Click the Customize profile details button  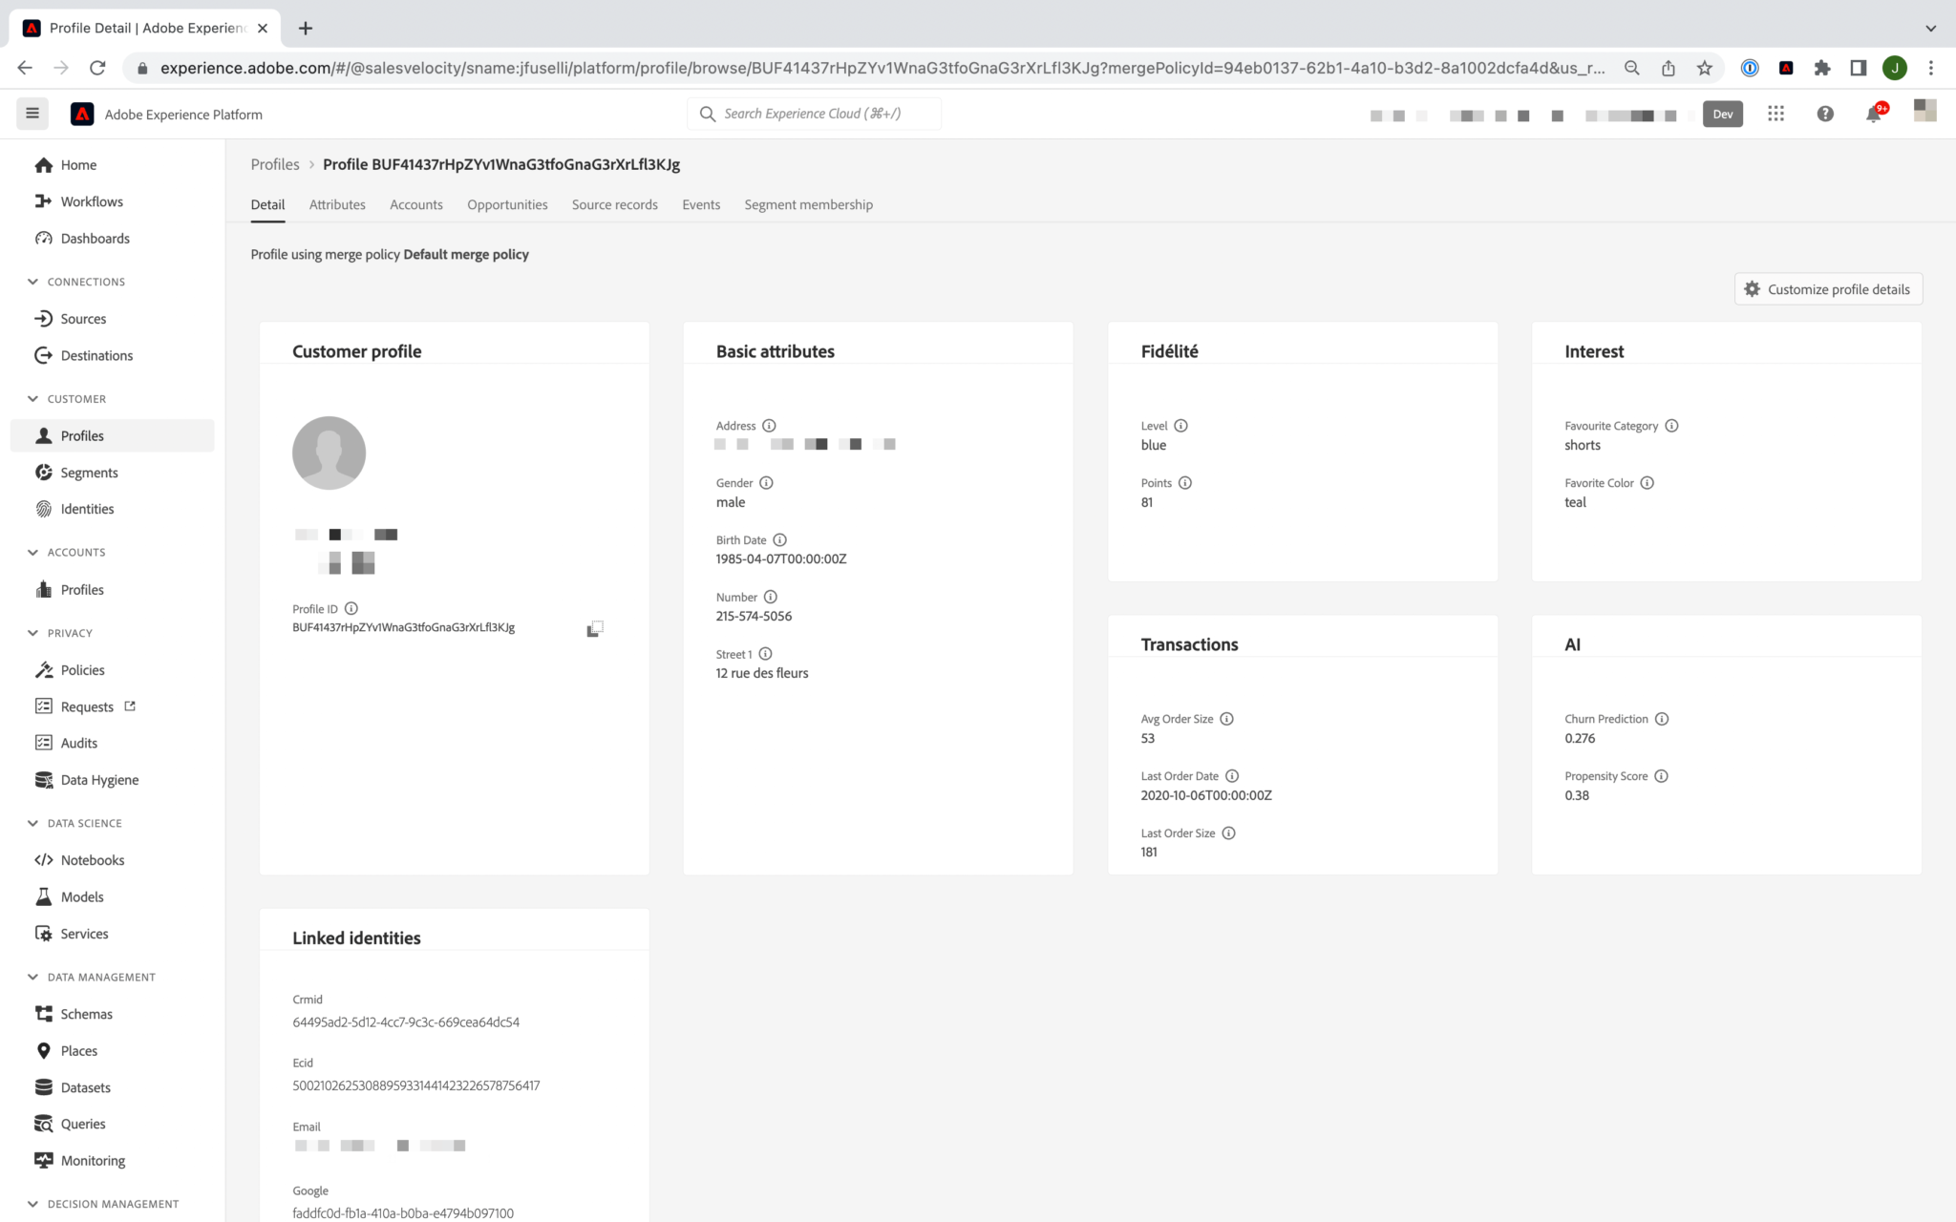1827,288
